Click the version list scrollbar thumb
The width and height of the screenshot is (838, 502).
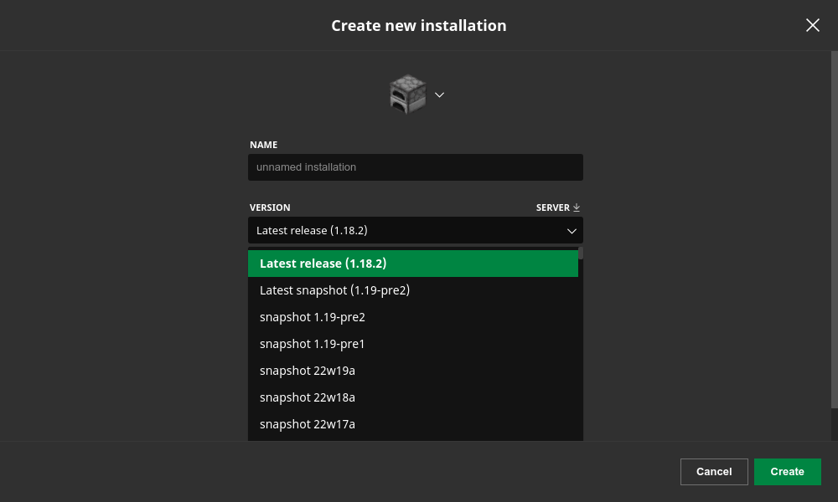click(x=581, y=253)
